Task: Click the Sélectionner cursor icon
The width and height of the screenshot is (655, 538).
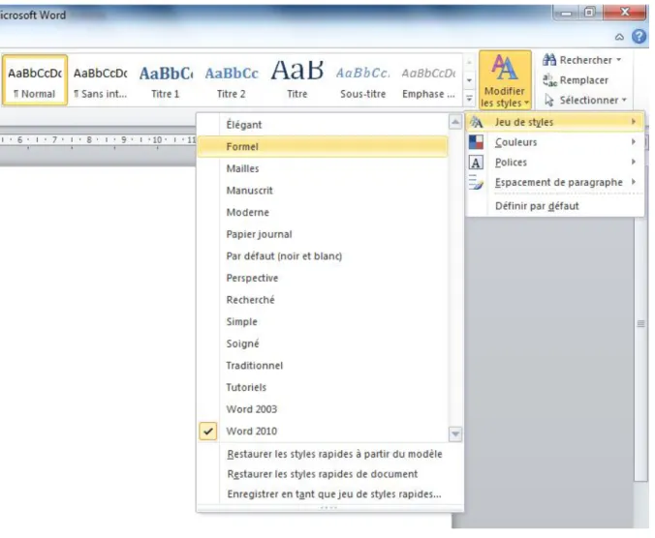Action: (x=549, y=100)
